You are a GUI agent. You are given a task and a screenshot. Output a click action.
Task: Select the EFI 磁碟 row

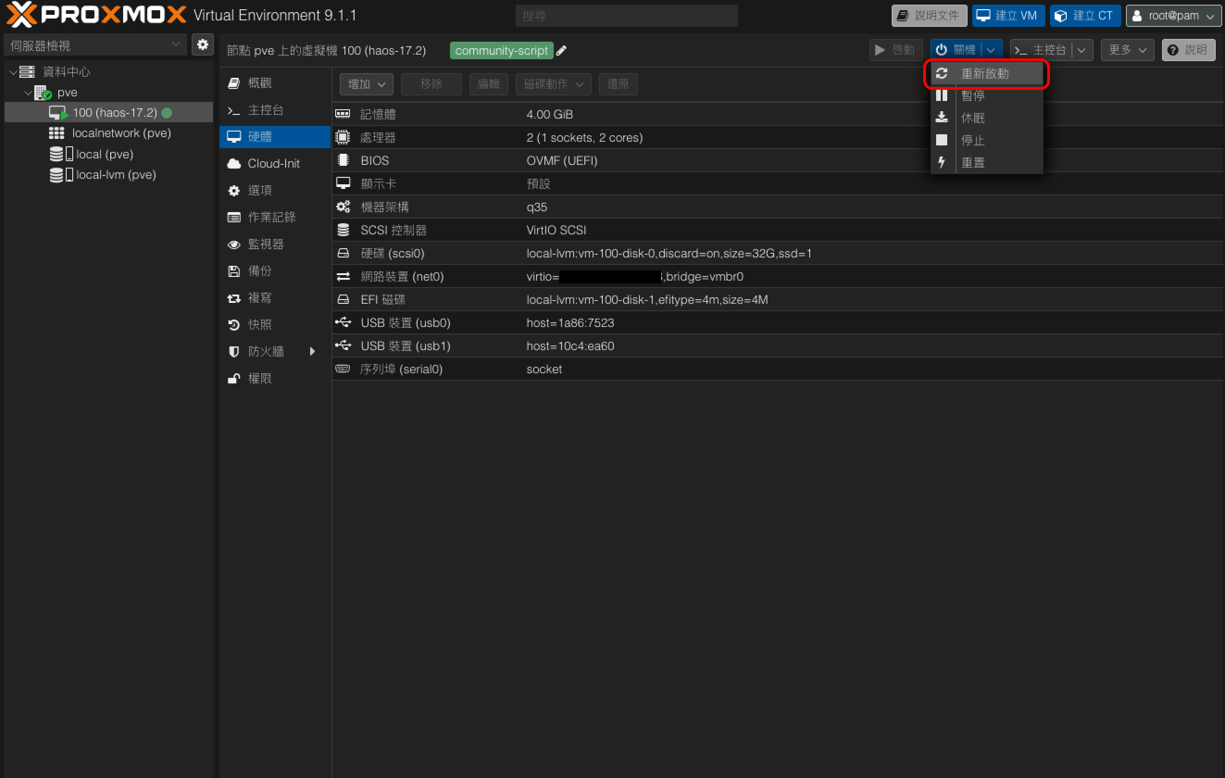tap(777, 300)
